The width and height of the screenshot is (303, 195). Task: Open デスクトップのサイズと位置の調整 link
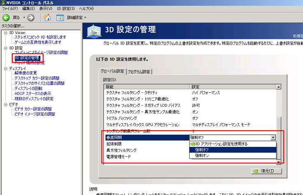click(39, 83)
